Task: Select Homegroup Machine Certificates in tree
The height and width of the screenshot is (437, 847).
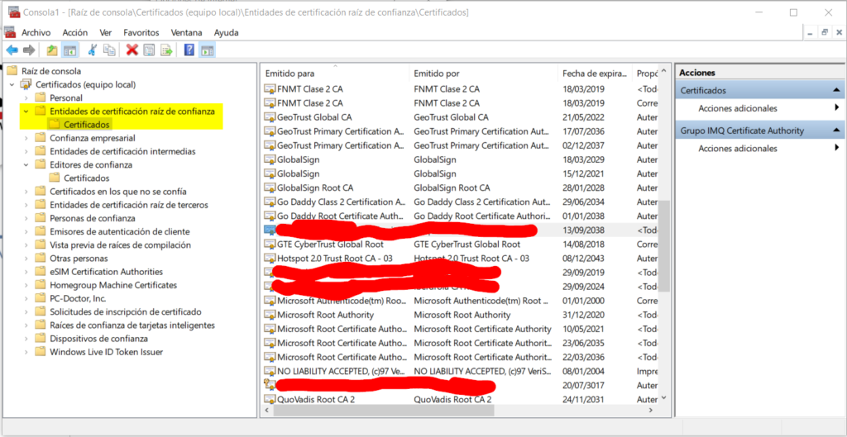Action: point(112,285)
